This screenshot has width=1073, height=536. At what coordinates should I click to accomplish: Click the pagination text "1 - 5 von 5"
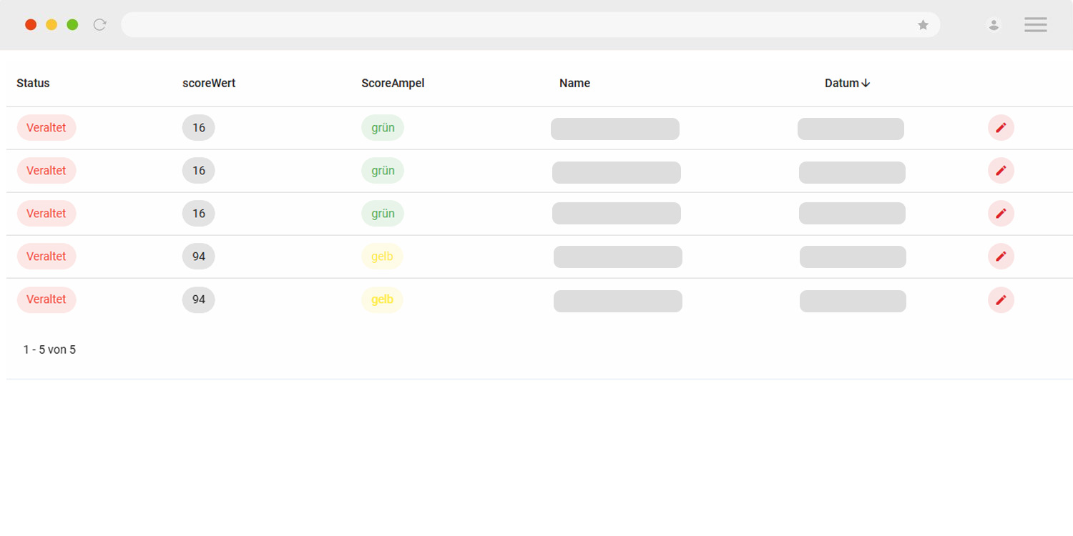(x=49, y=350)
